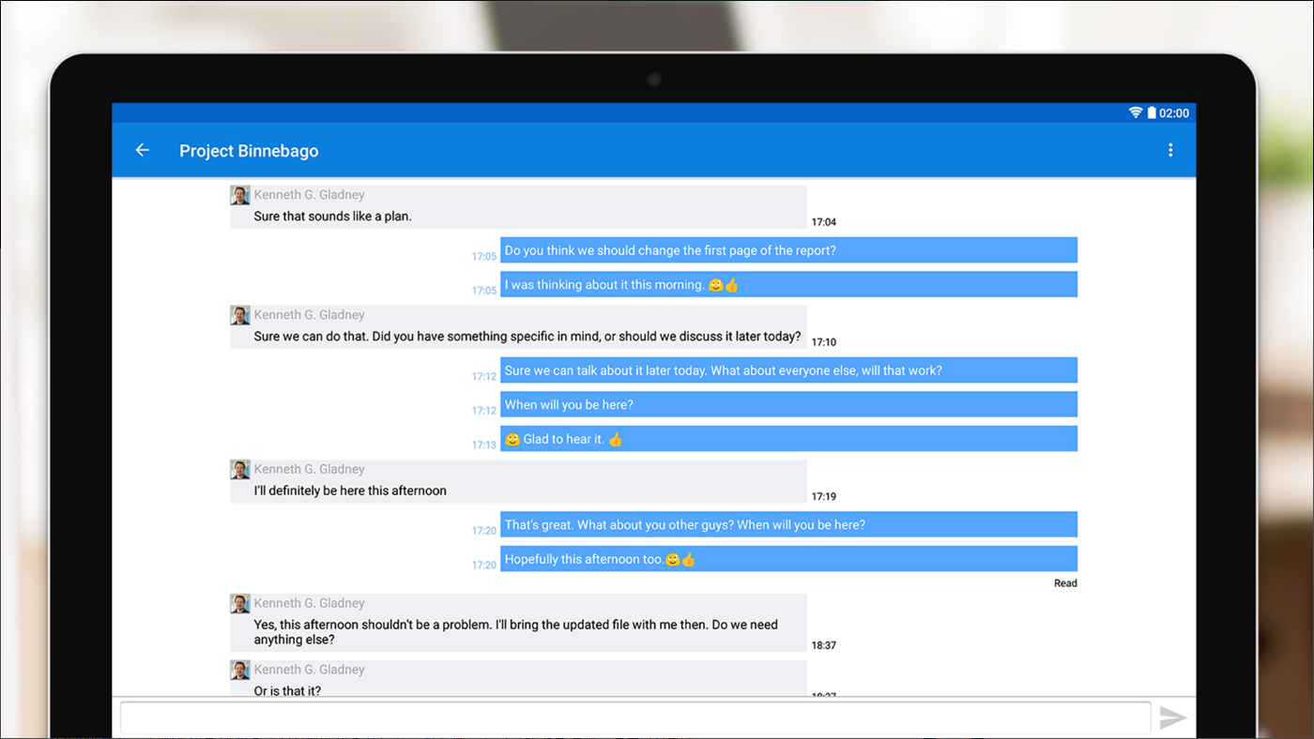Select the 'Hopefully this afternoon too' message
Screen dimensions: 1314x739
click(x=788, y=558)
